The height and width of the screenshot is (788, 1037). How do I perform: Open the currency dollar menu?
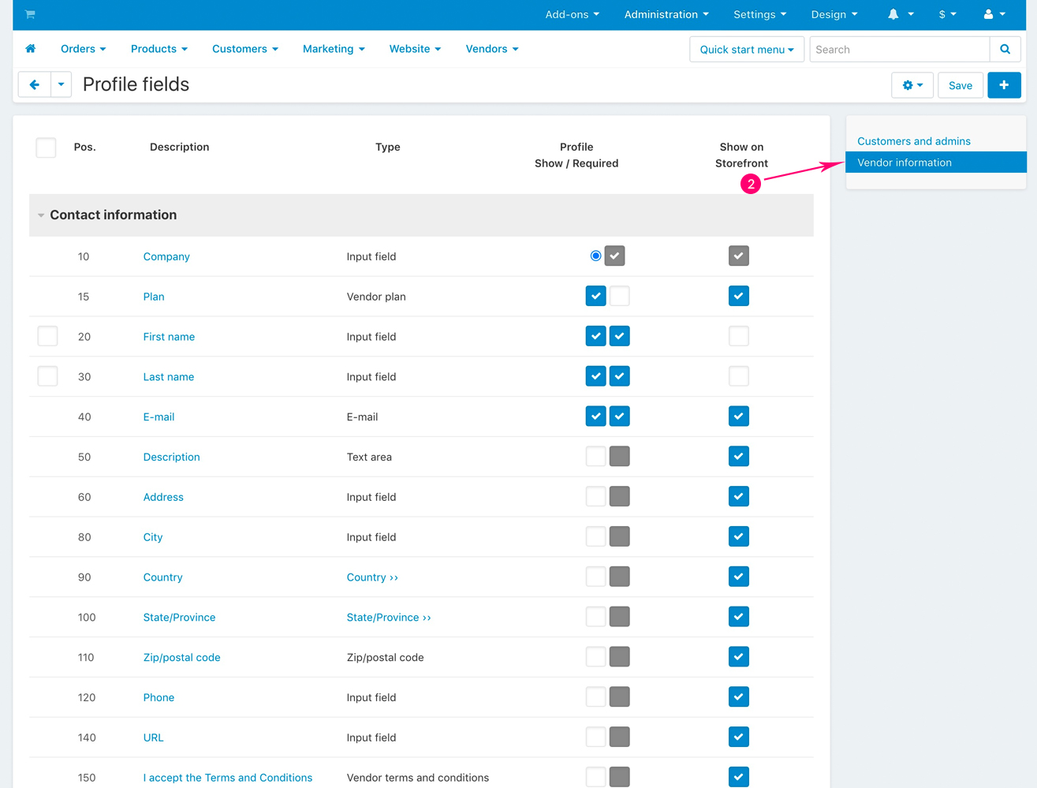coord(946,14)
